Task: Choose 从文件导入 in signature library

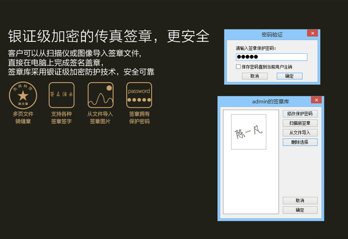Action: [300, 133]
